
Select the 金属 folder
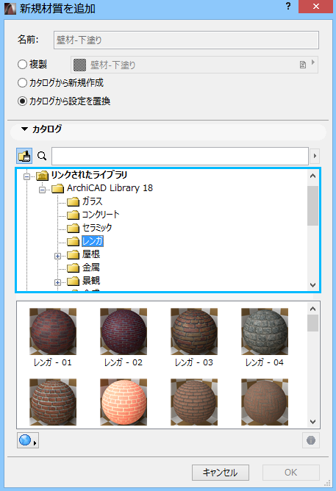pyautogui.click(x=91, y=268)
